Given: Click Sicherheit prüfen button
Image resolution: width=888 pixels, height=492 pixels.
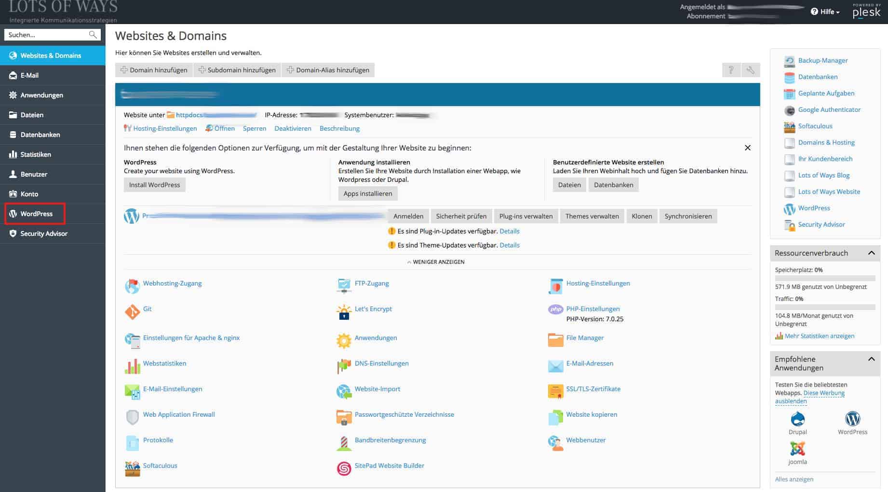Looking at the screenshot, I should pos(461,216).
